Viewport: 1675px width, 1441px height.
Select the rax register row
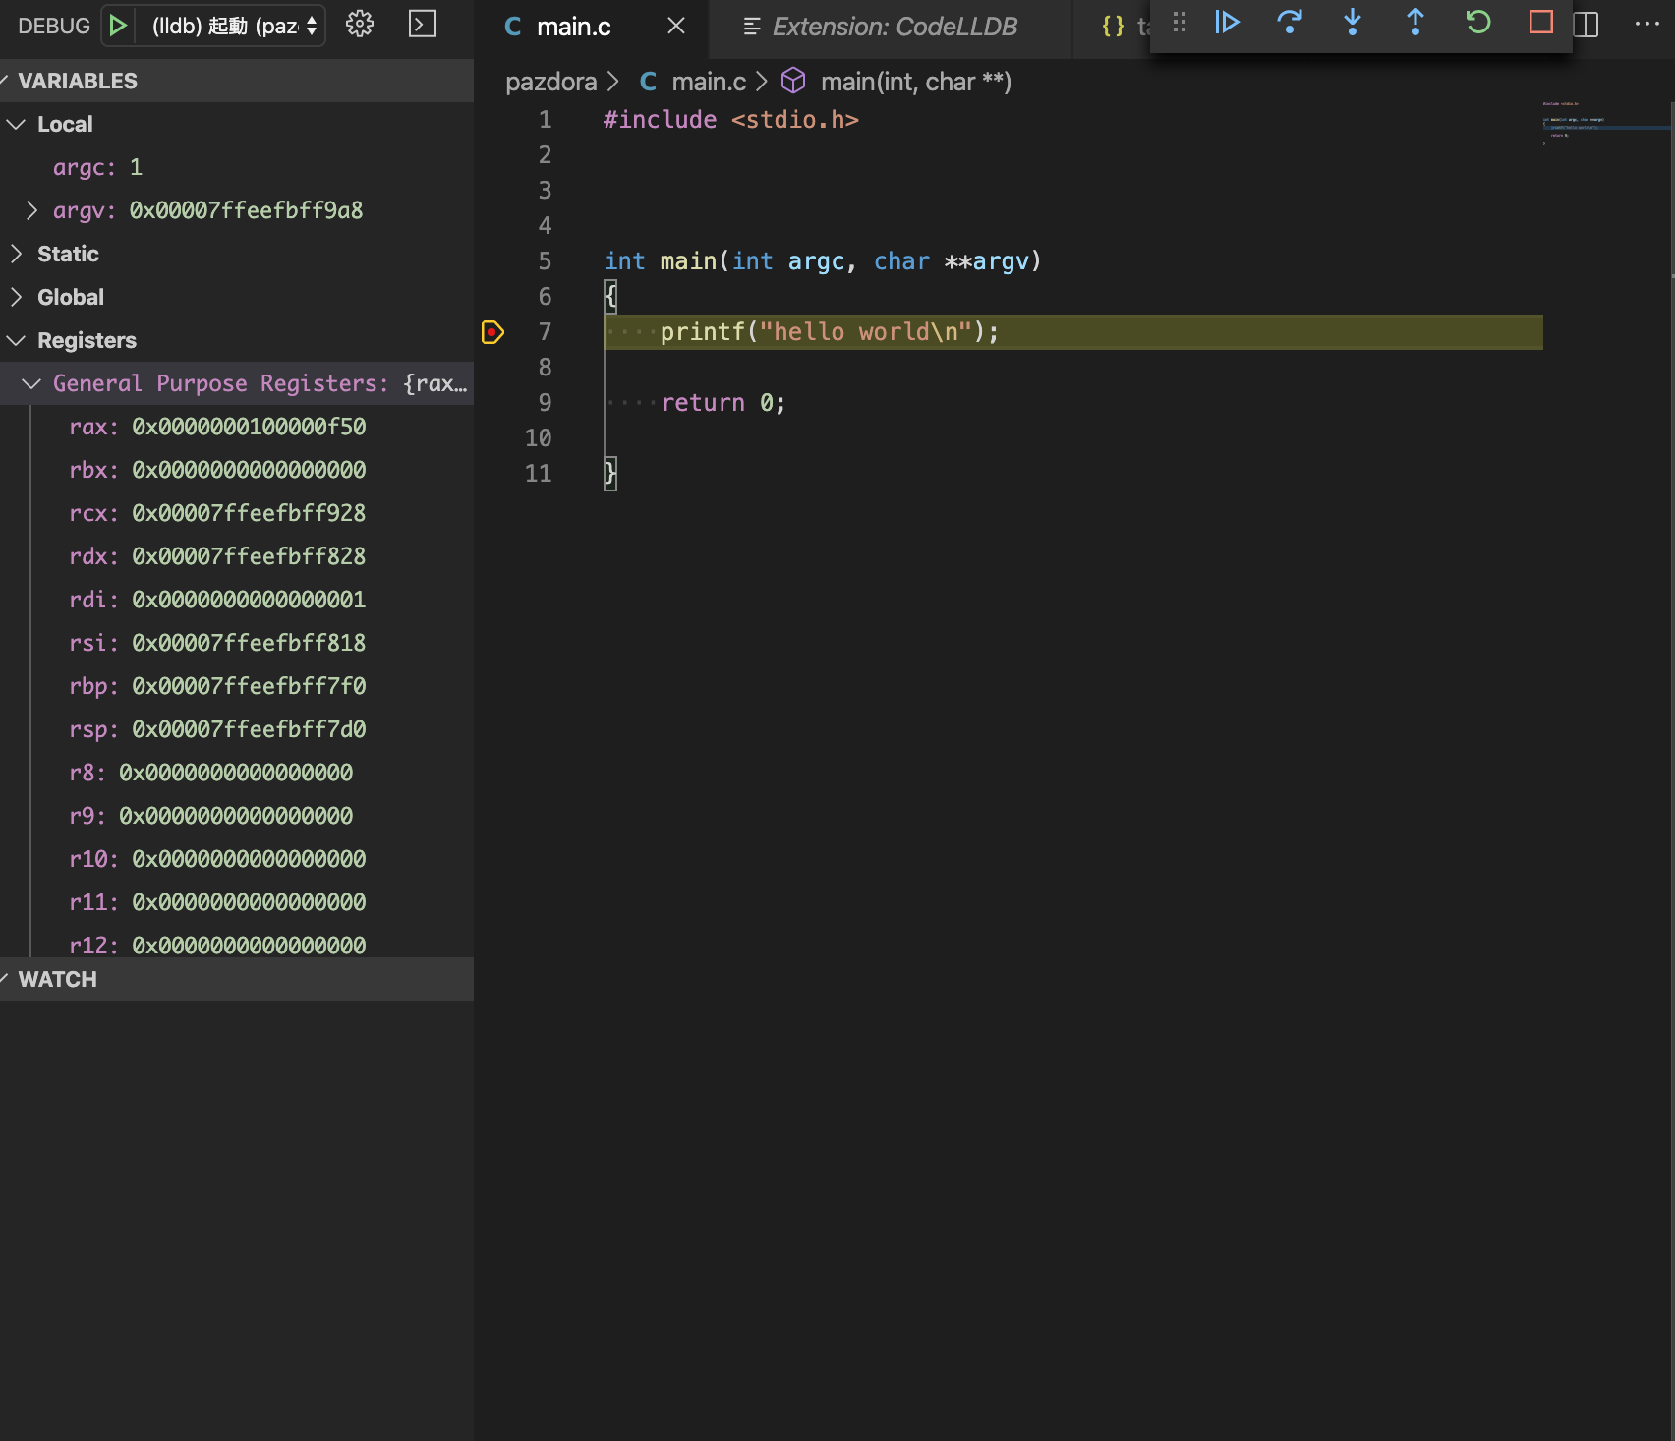[237, 427]
